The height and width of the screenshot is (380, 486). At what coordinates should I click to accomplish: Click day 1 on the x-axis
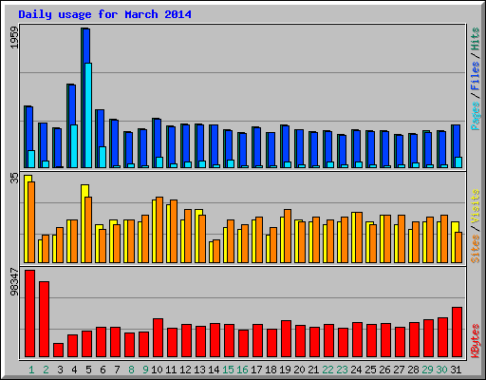coord(31,370)
